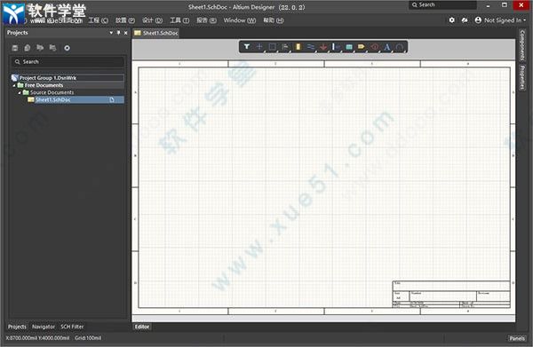The height and width of the screenshot is (347, 533).
Task: Select the Place Port yellow tag icon
Action: point(362,47)
